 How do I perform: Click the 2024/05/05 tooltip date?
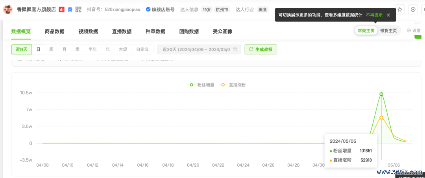click(343, 141)
